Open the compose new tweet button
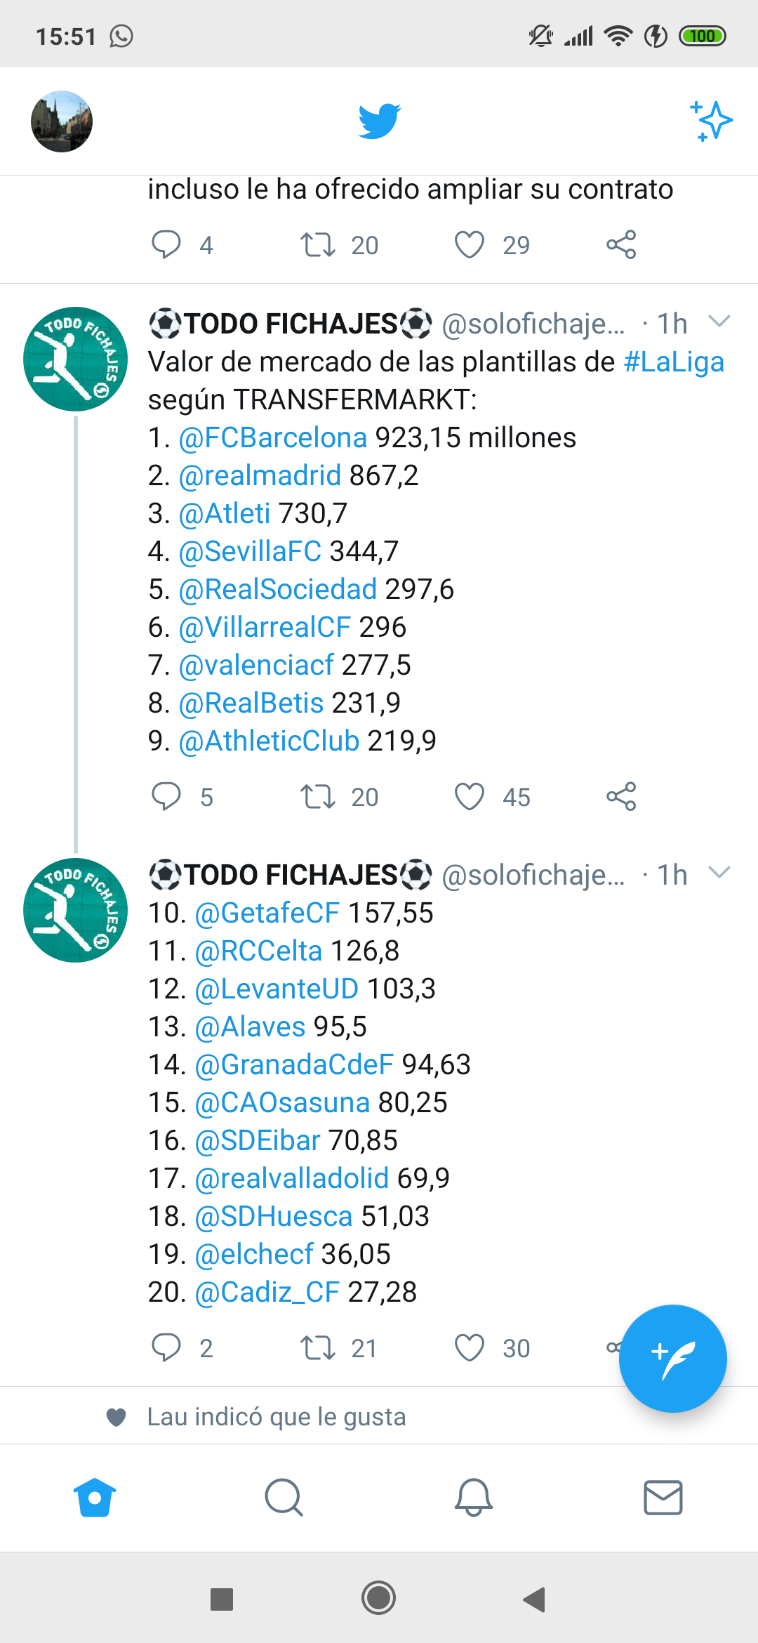The width and height of the screenshot is (758, 1643). 672,1358
